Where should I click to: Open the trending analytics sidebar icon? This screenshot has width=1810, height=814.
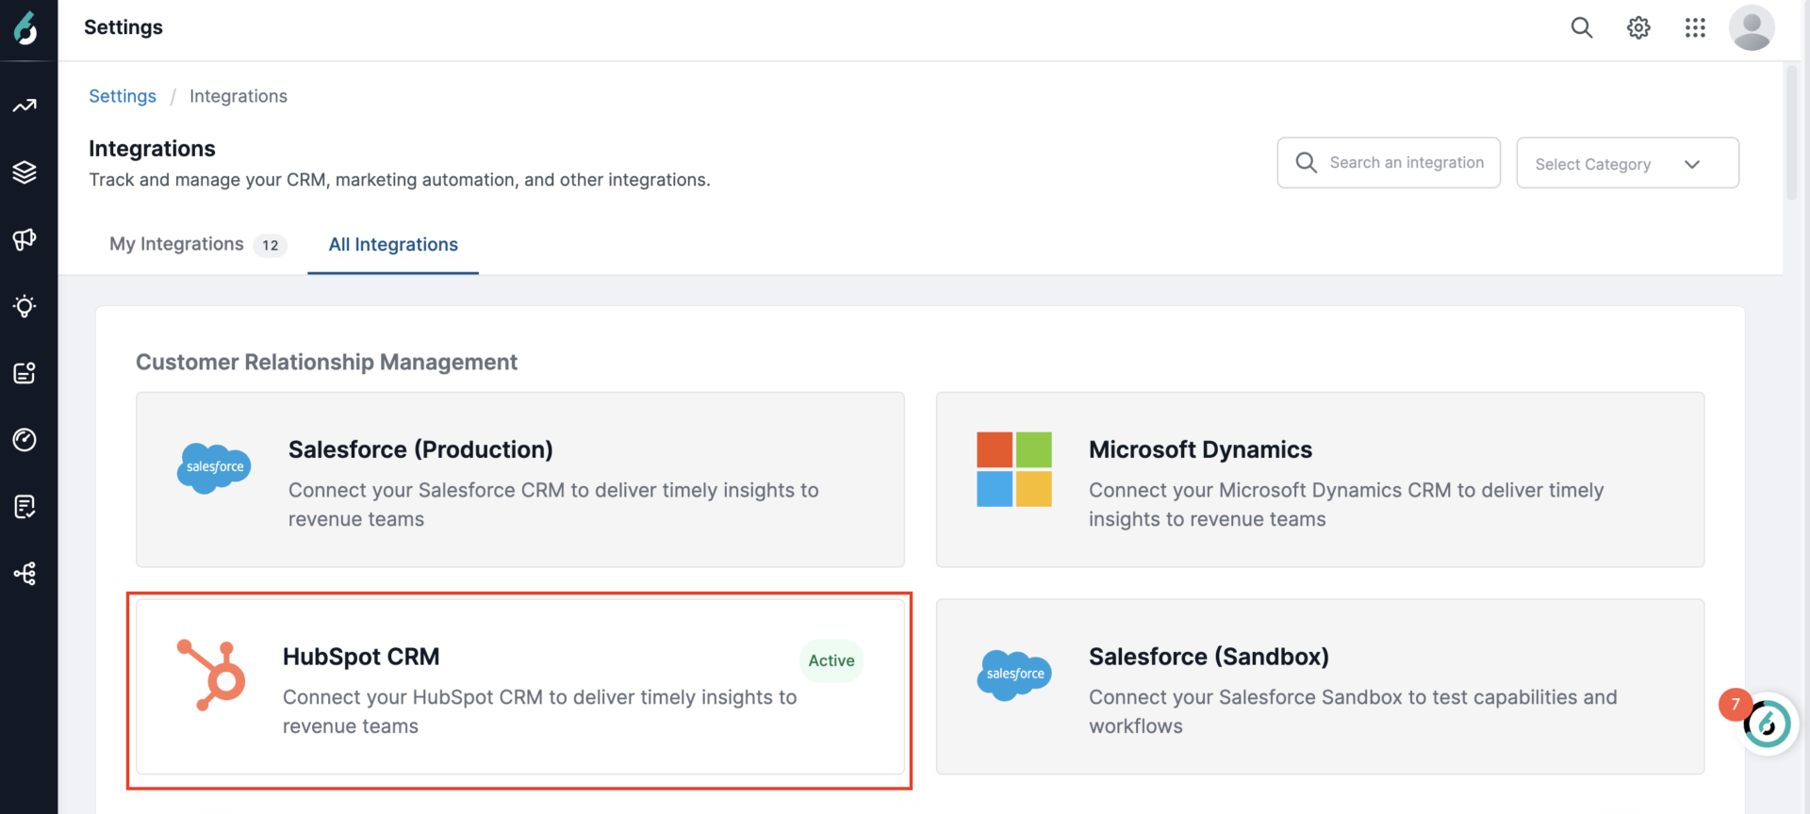[25, 106]
